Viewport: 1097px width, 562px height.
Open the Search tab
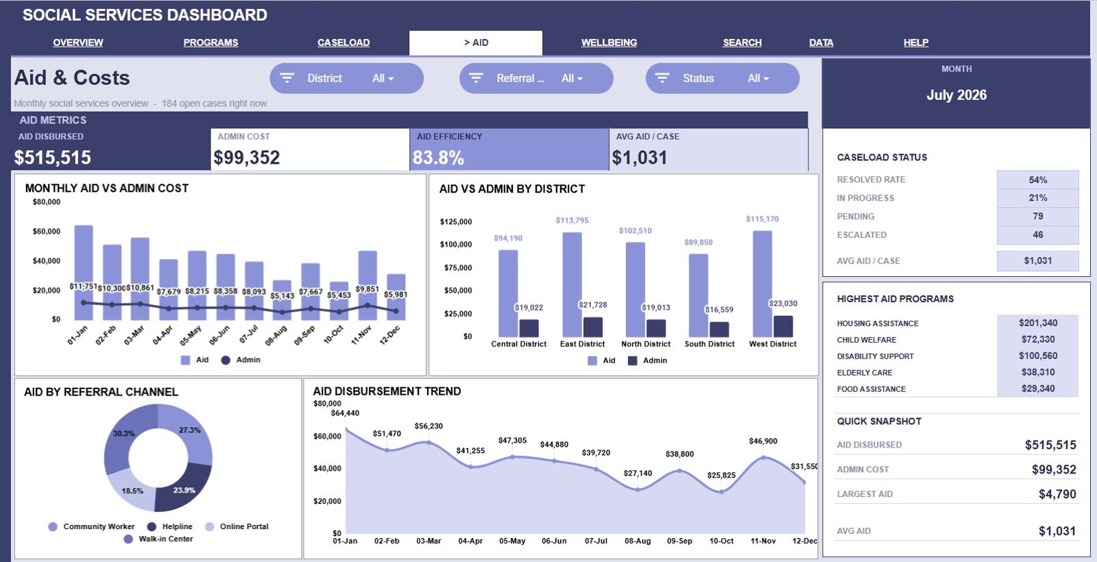click(x=742, y=42)
